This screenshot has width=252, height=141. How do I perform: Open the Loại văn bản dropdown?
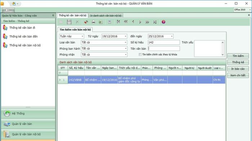point(126,42)
